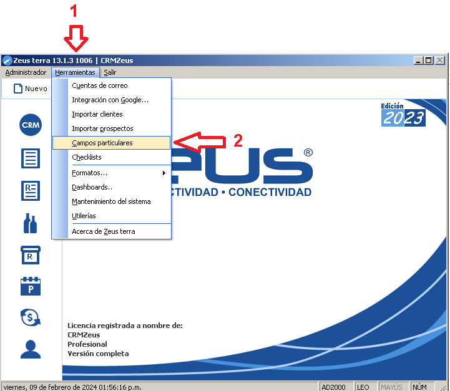
Task: Click the Versión completa text
Action: (98, 354)
